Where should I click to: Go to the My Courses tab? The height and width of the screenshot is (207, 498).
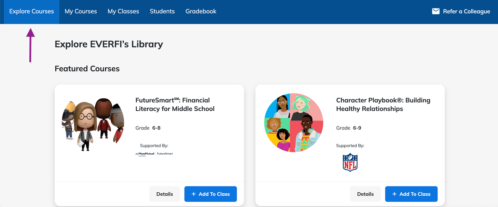point(81,11)
